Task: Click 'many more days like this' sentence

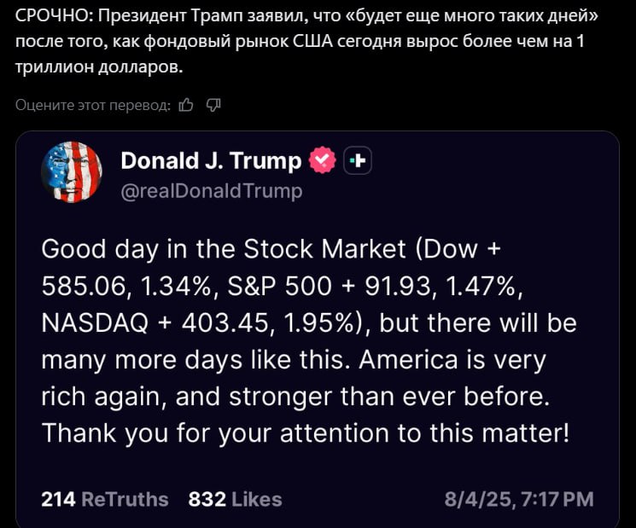Action: click(195, 360)
